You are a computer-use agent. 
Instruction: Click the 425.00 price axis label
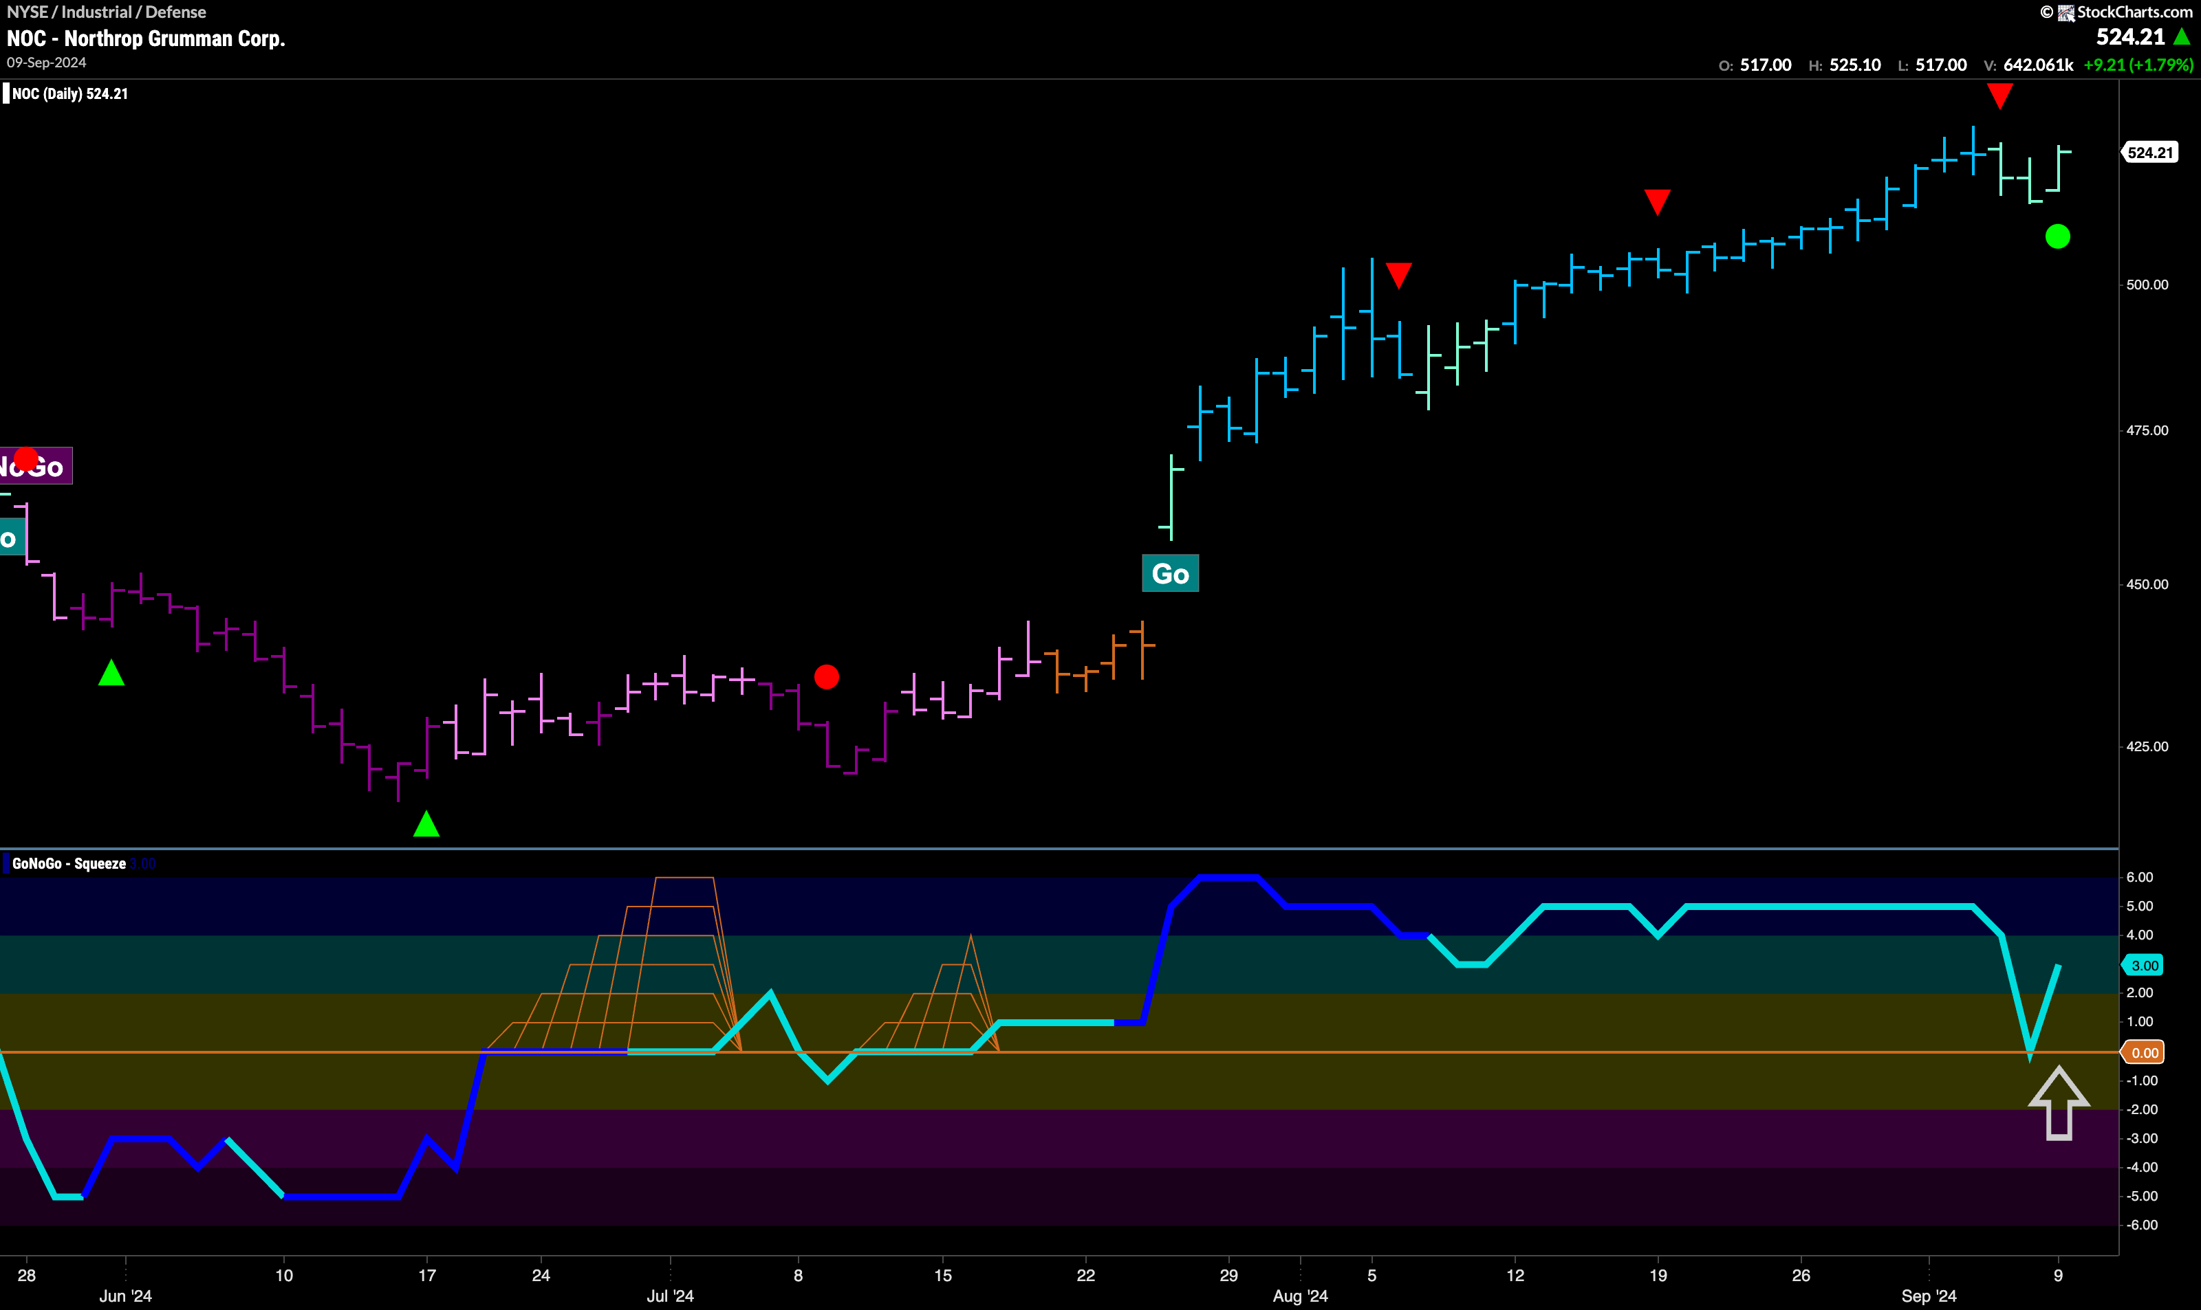point(2147,747)
